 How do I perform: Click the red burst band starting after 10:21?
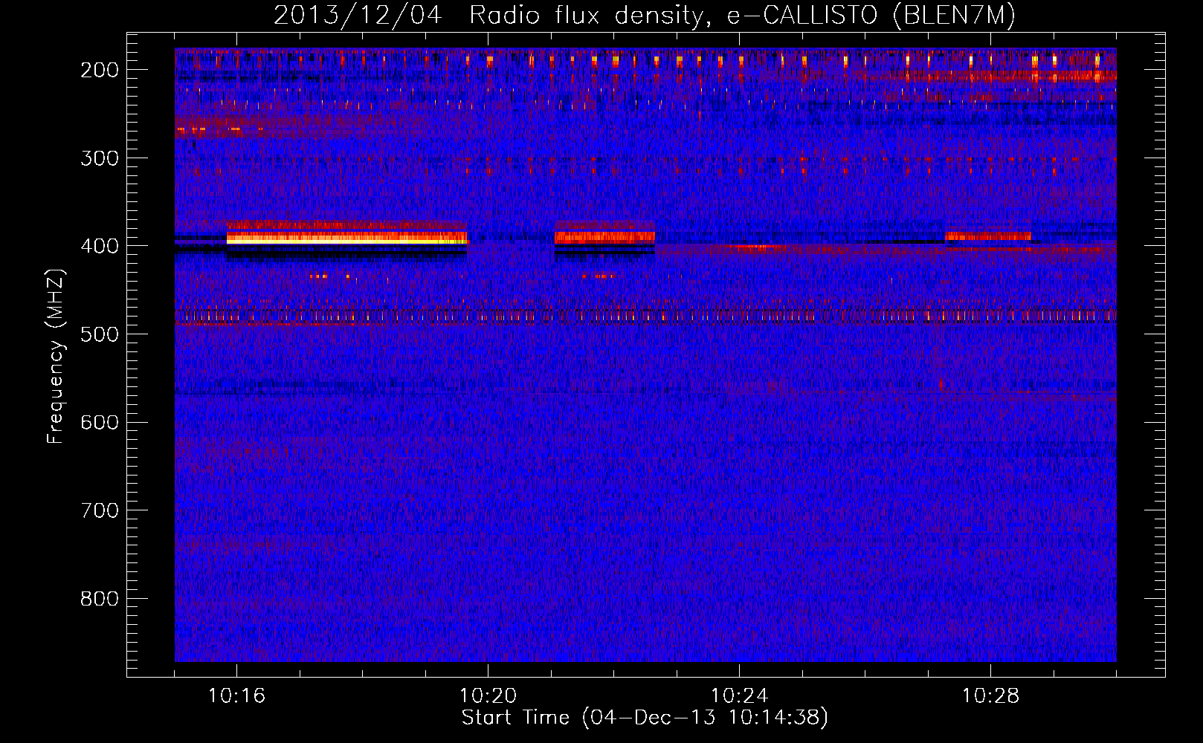tap(604, 237)
